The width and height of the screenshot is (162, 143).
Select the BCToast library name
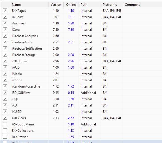point(18,17)
